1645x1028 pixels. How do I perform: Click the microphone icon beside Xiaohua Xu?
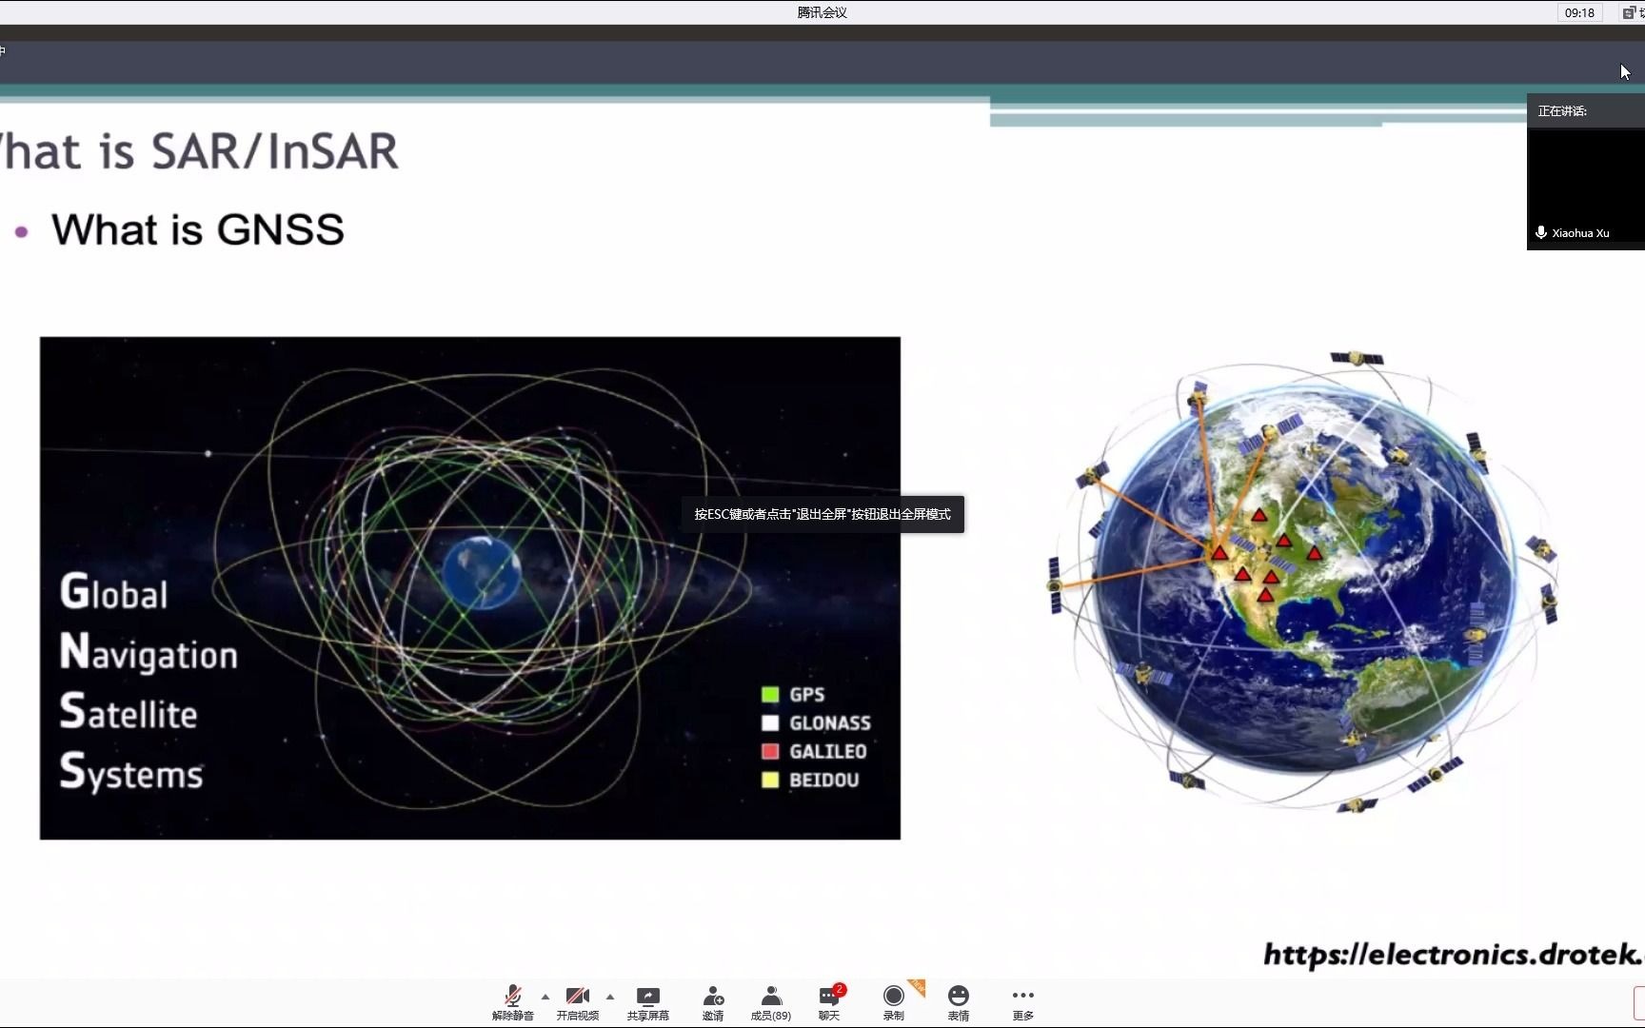pos(1540,232)
